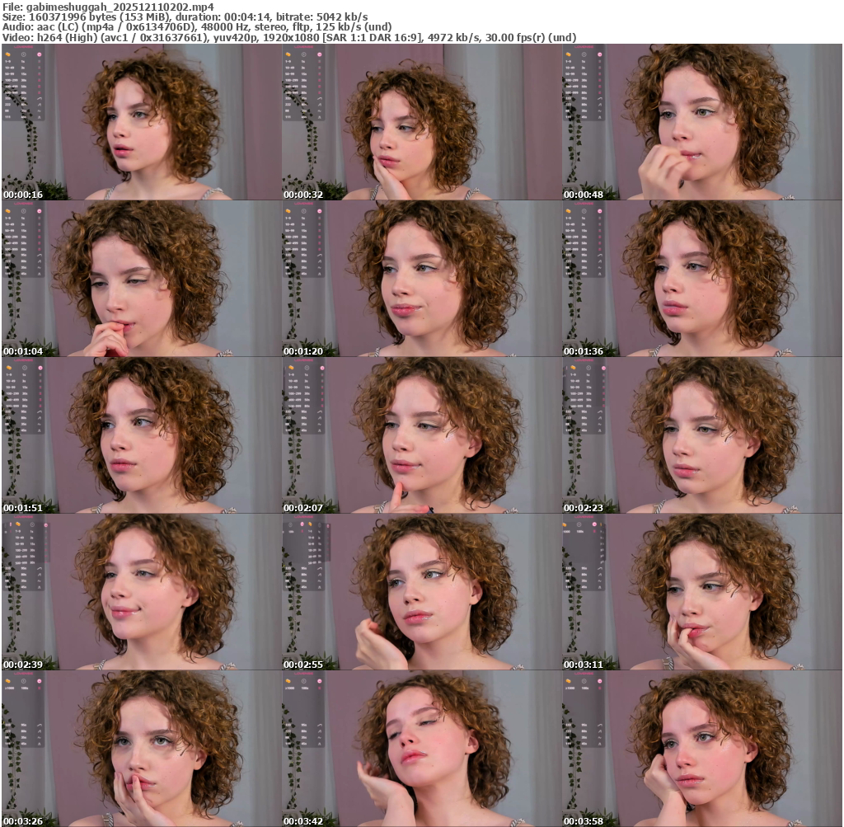The image size is (844, 827).
Task: Click the 00:00:16 timestamp label
Action: (23, 195)
